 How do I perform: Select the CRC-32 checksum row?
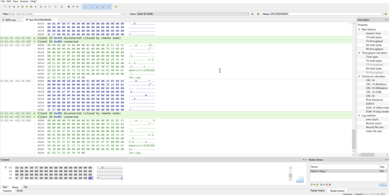[x=373, y=96]
